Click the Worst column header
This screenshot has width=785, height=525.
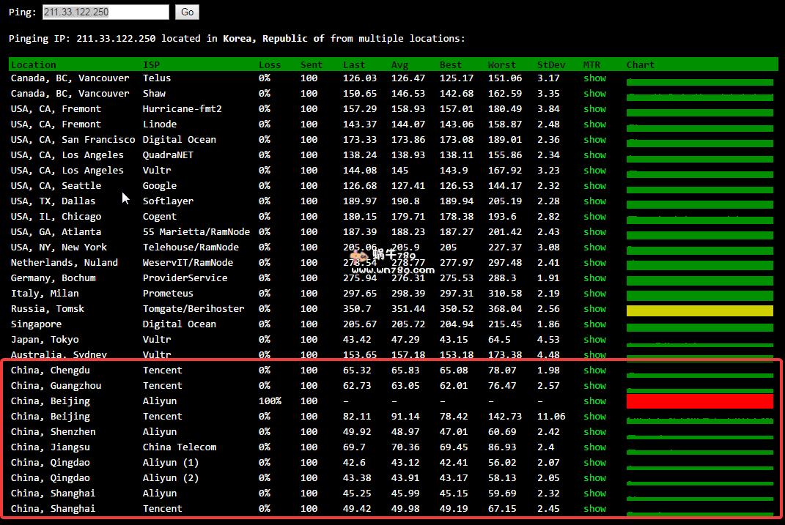tap(502, 65)
